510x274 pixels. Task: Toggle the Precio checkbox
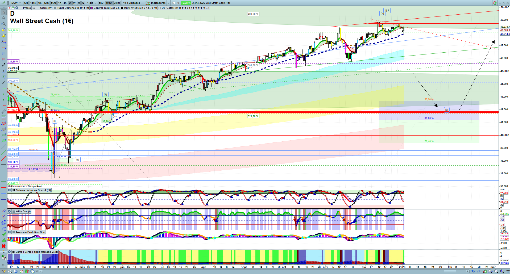(x=21, y=8)
